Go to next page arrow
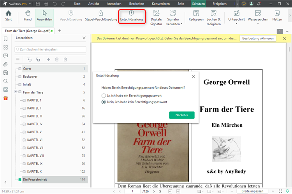The height and width of the screenshot is (194, 292). pos(154,191)
